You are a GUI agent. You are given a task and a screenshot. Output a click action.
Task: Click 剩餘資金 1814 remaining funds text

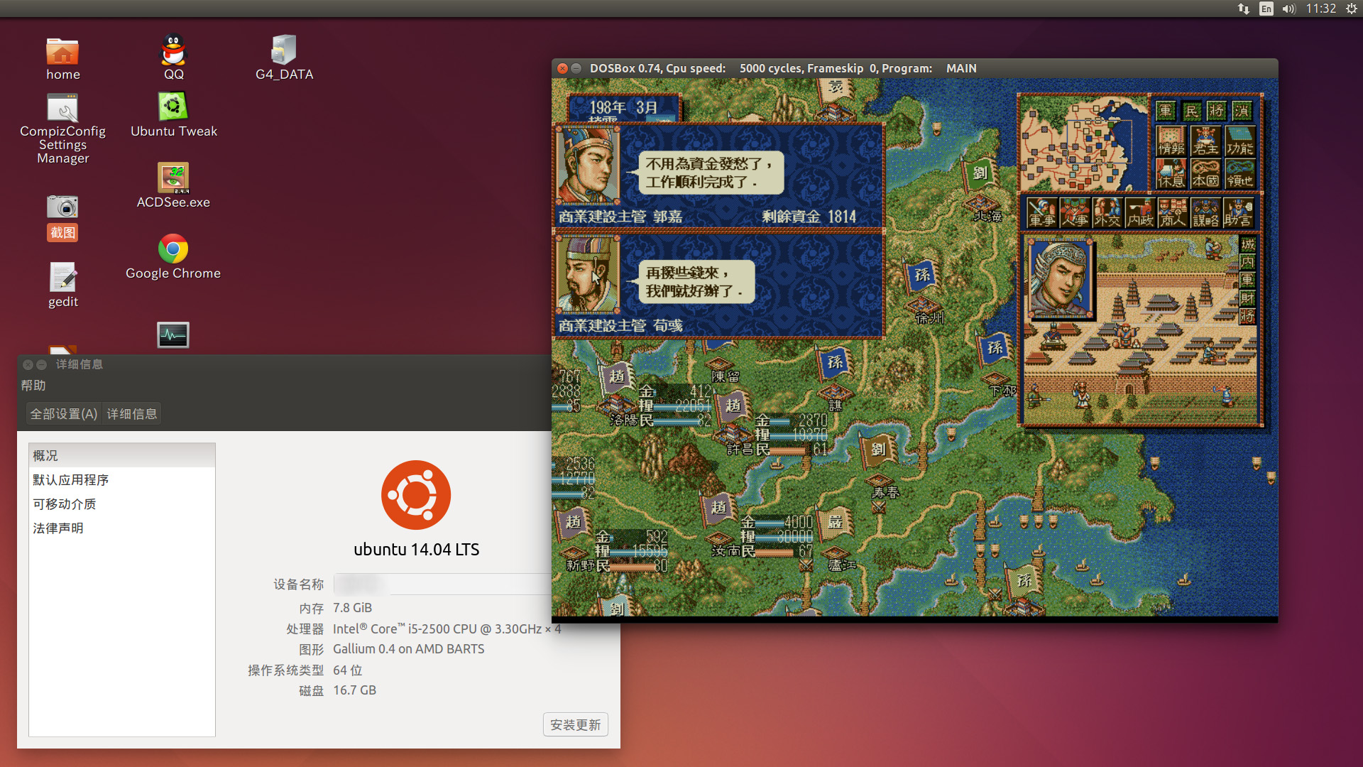pyautogui.click(x=809, y=217)
